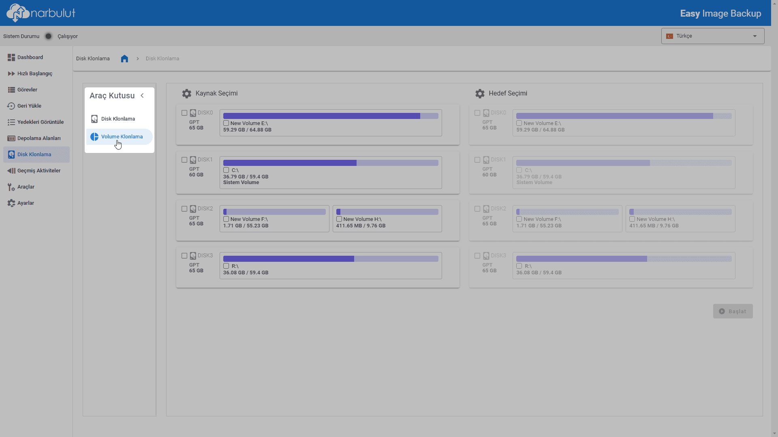Click target DISK2 drive icon
Image resolution: width=778 pixels, height=437 pixels.
[x=486, y=209]
